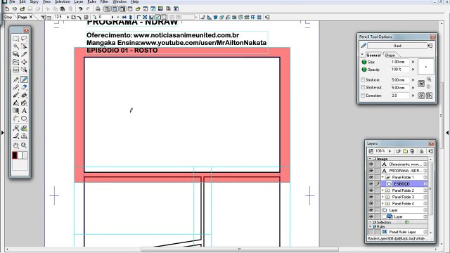Viewport: 450px width, 253px height.
Task: Click the transparent color swatch
Action: pyautogui.click(x=25, y=155)
